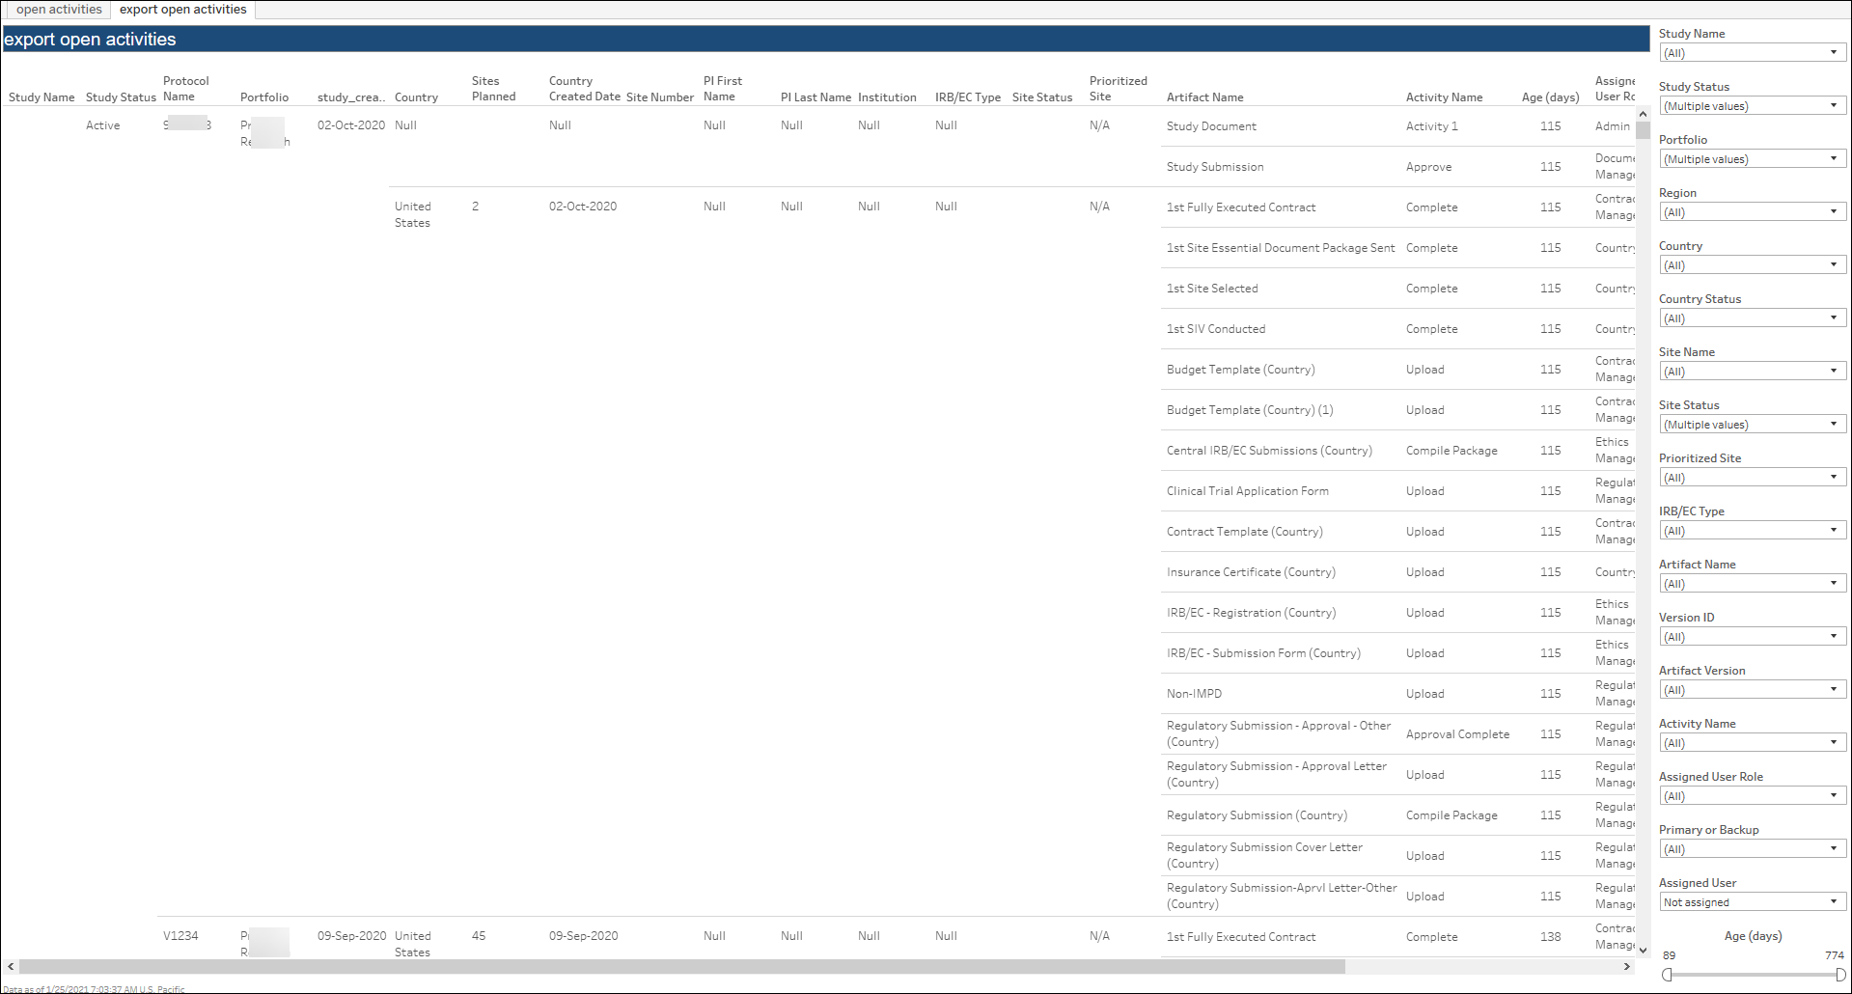
Task: Click the Site Number column header
Action: [660, 97]
